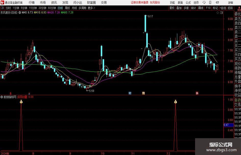Viewport: 241px width, 155px height.
Task: Open the mail envelope icon
Action: (x=217, y=3)
